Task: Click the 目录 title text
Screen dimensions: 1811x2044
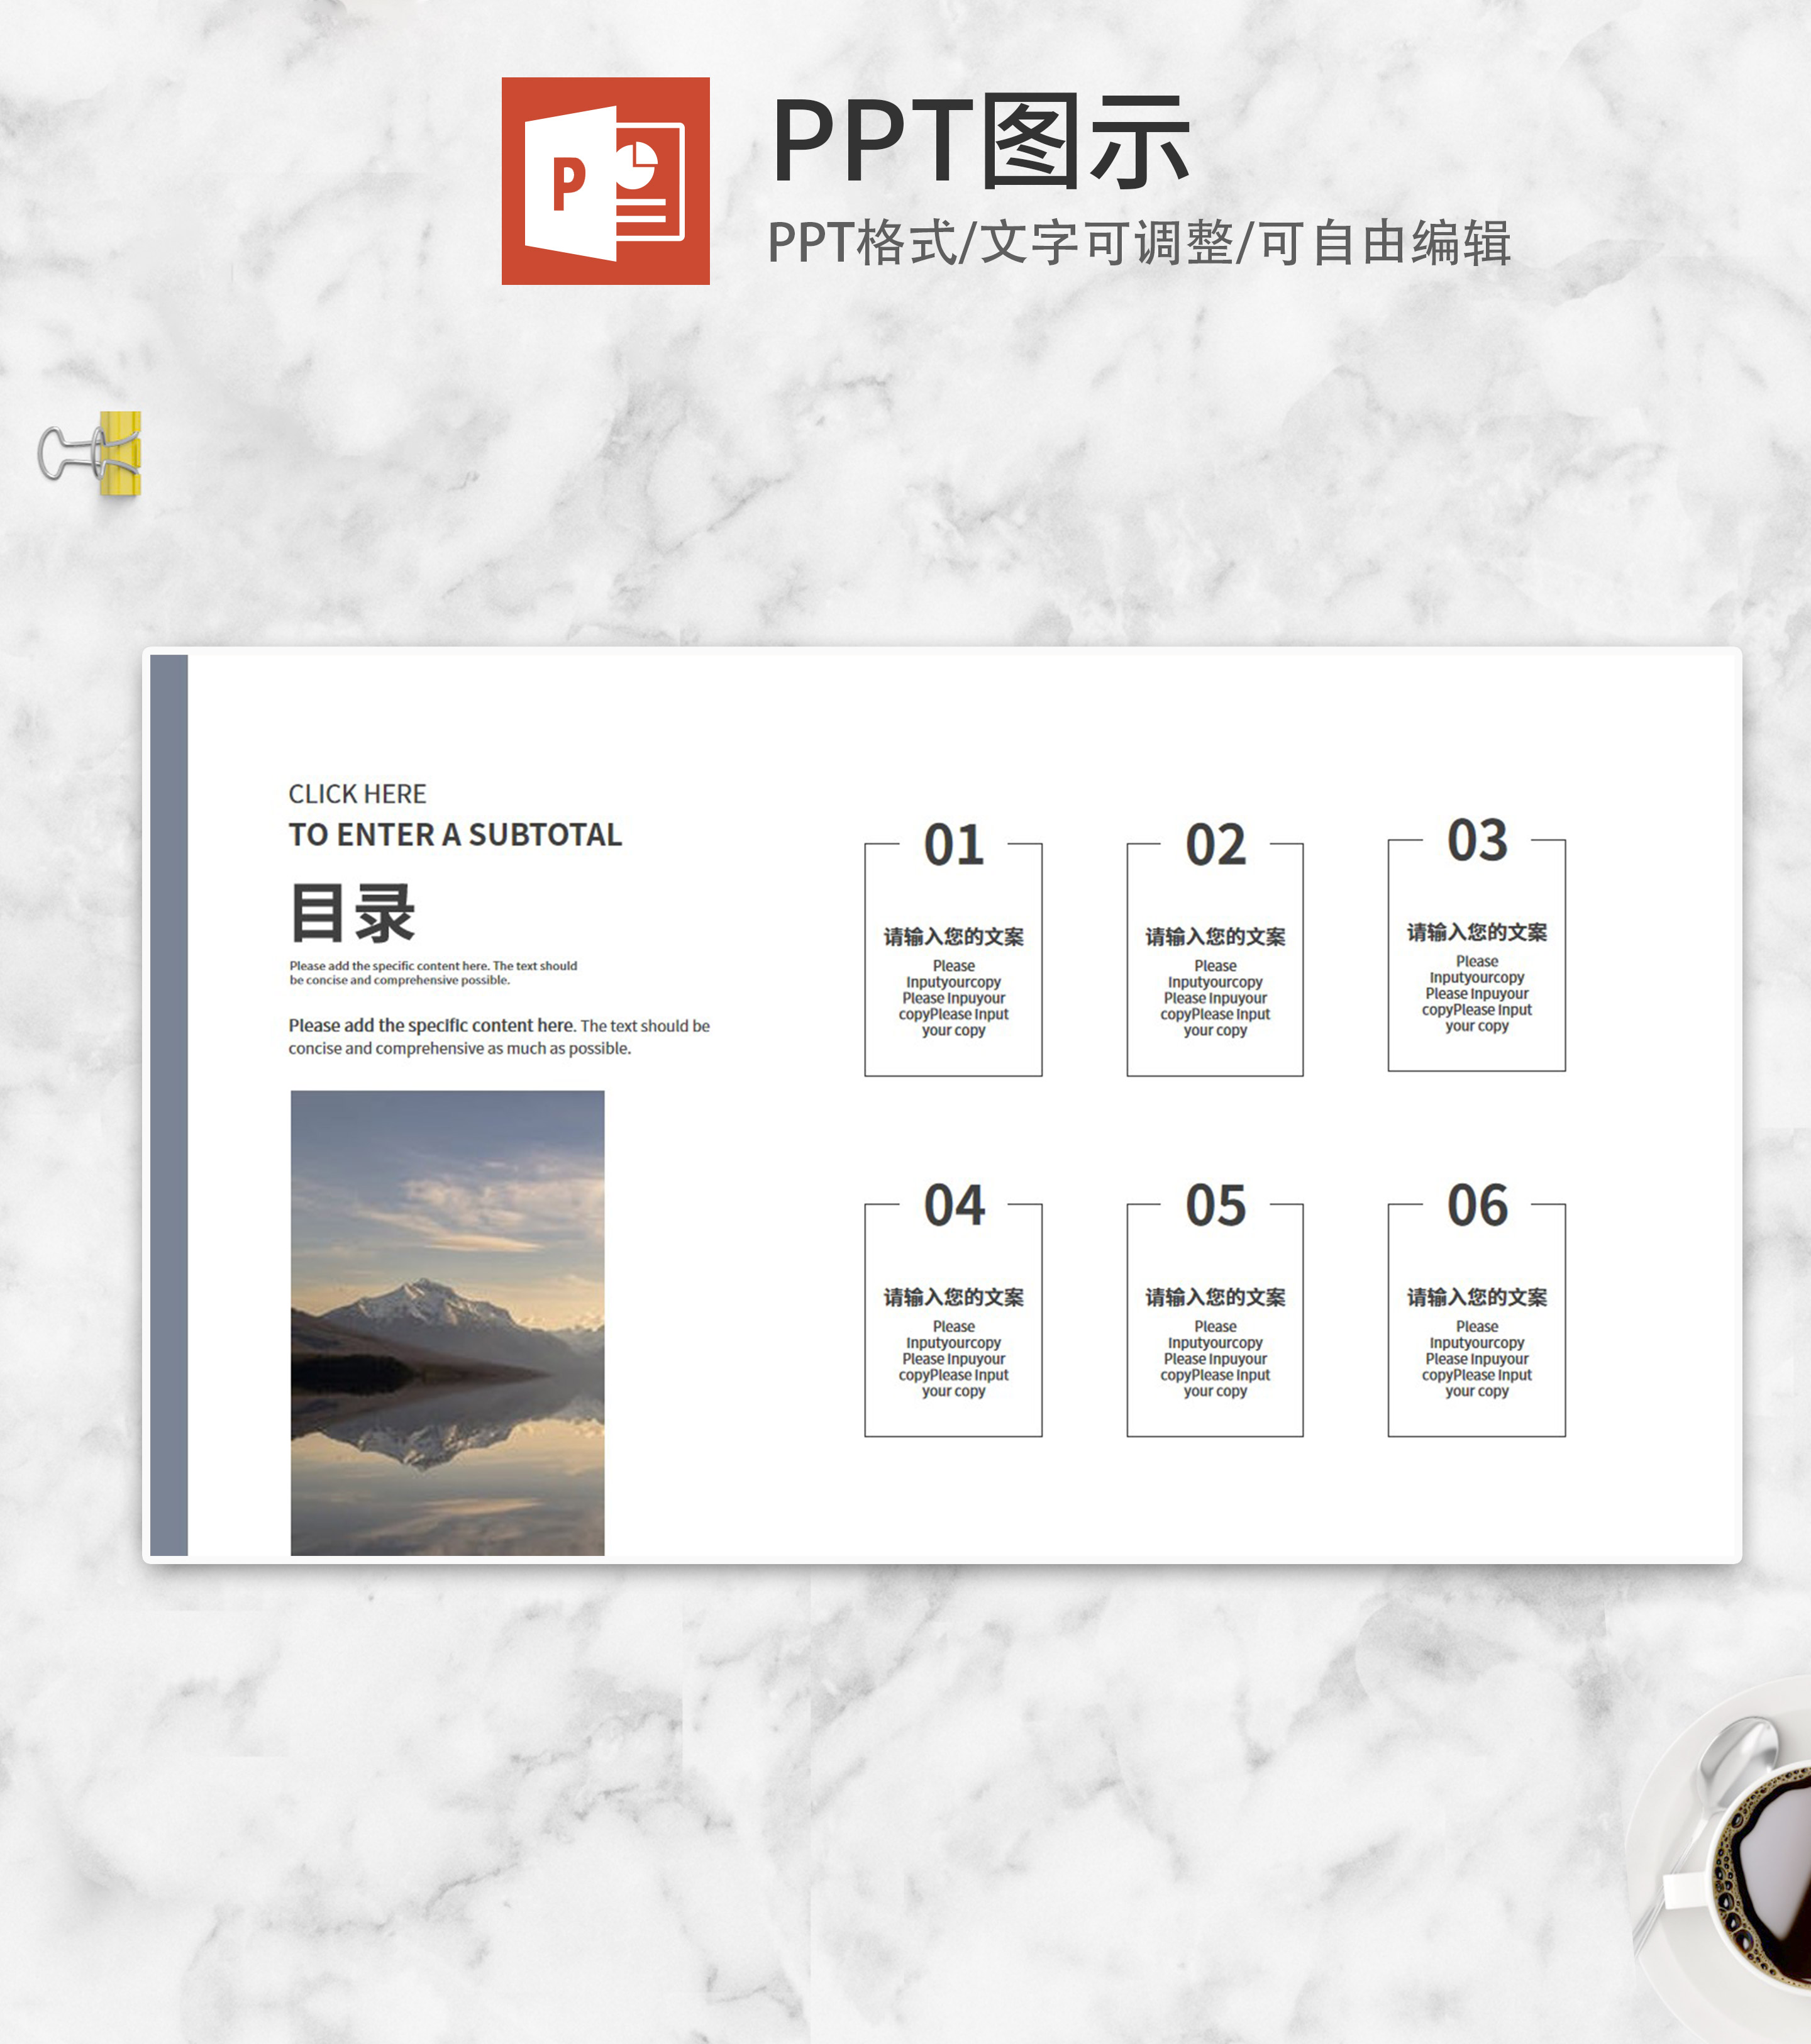Action: point(352,913)
